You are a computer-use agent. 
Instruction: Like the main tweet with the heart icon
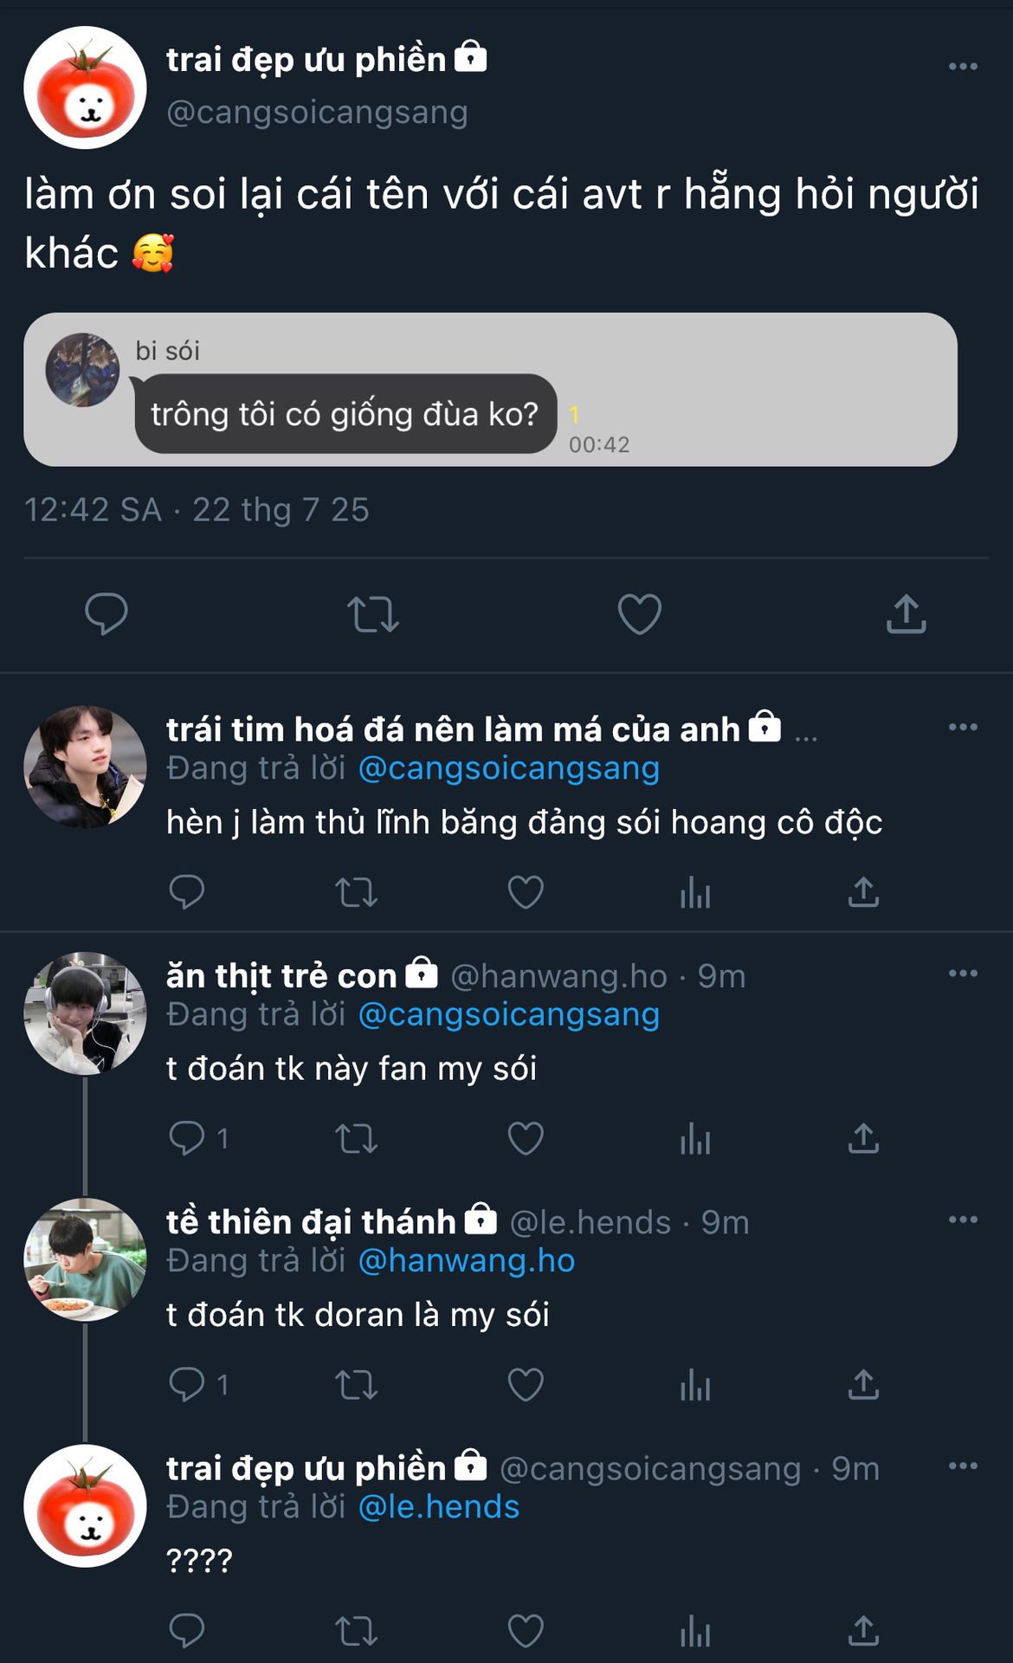click(x=639, y=614)
